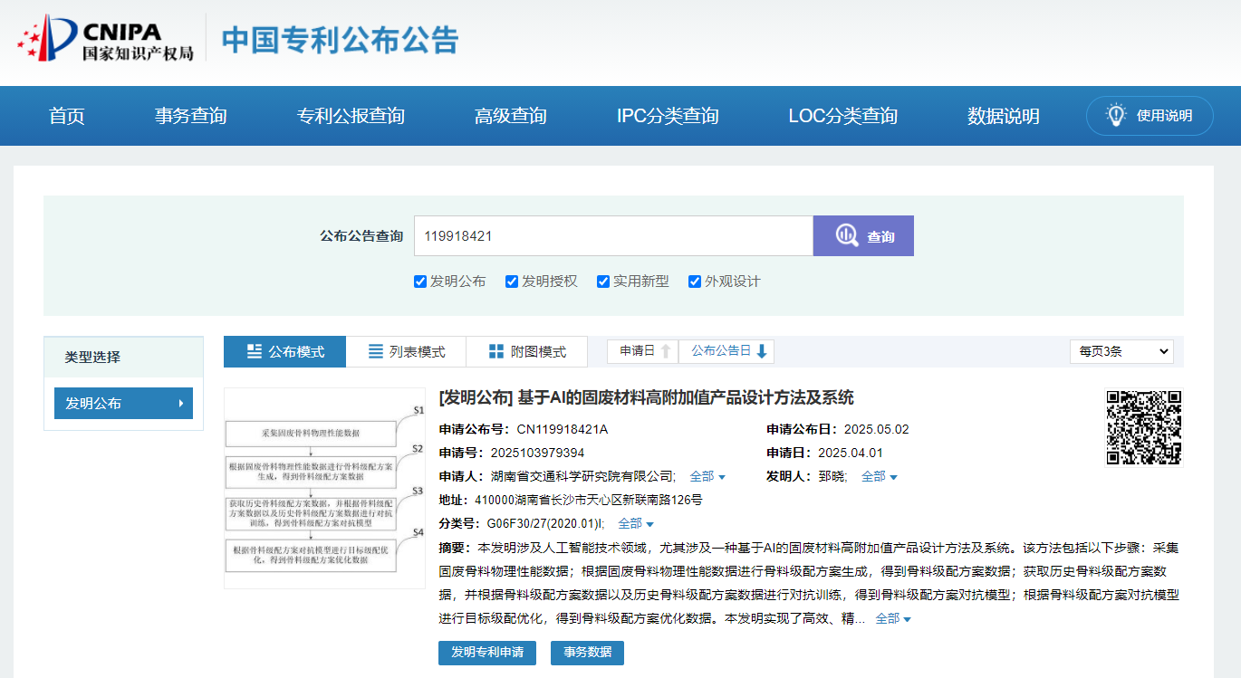Click the 公布公告查询 search input field

point(613,236)
